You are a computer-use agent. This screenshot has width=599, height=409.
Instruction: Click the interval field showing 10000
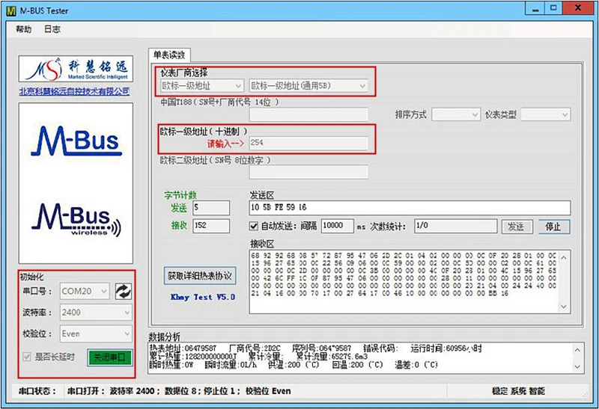pos(338,226)
